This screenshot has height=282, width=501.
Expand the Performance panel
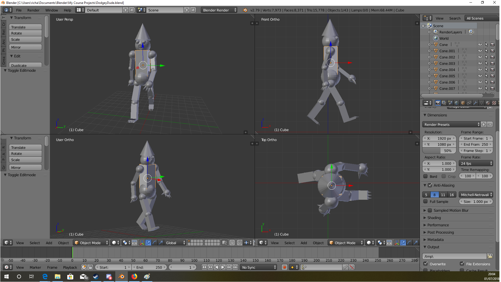tap(438, 225)
